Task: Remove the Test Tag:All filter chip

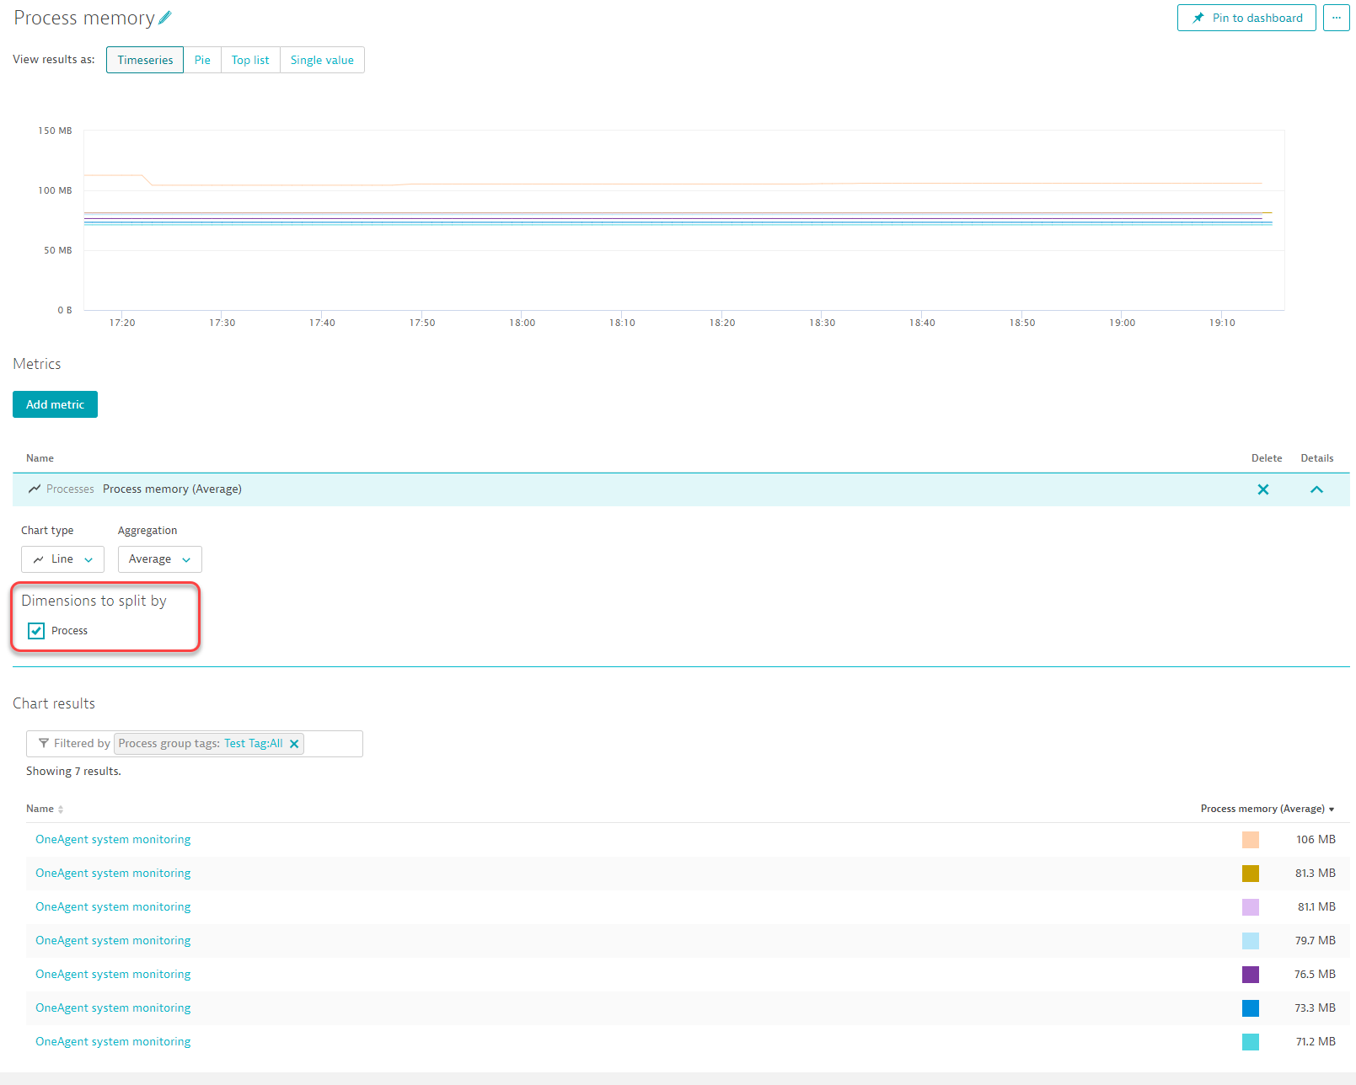Action: pyautogui.click(x=294, y=744)
